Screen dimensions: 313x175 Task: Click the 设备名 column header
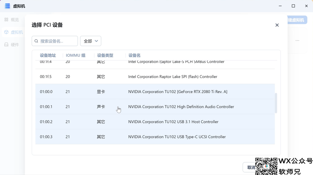pos(134,55)
